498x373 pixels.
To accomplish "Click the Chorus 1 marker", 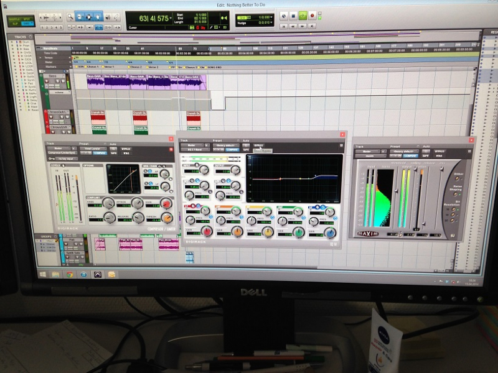I will click(x=93, y=67).
